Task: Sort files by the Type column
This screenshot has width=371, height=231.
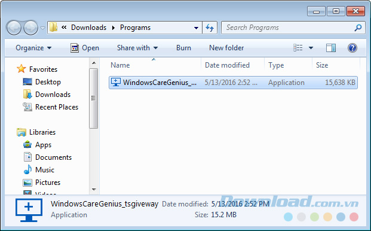Action: [276, 65]
